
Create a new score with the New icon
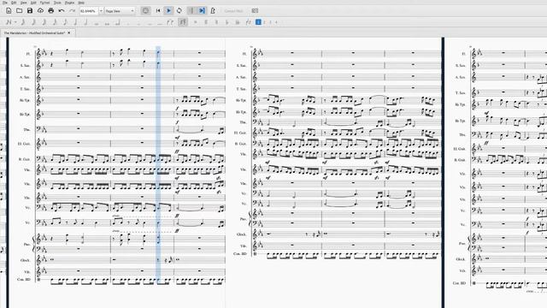(9, 11)
